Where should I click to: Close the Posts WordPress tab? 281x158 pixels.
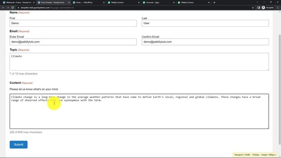tap(104, 3)
